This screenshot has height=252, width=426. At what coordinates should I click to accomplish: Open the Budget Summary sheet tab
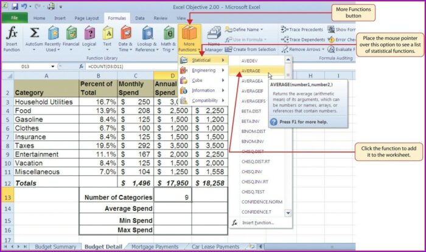point(55,247)
